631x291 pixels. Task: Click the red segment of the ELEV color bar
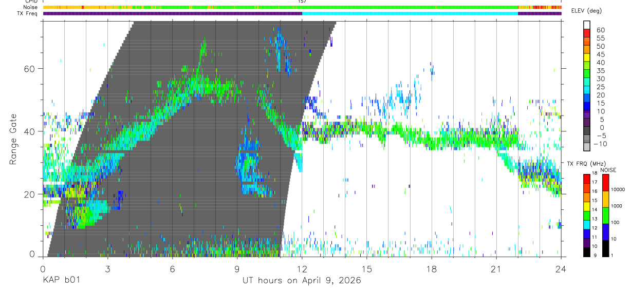click(x=587, y=33)
